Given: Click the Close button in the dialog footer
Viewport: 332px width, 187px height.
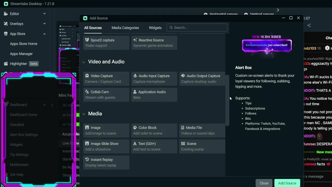Looking at the screenshot, I should [x=264, y=183].
